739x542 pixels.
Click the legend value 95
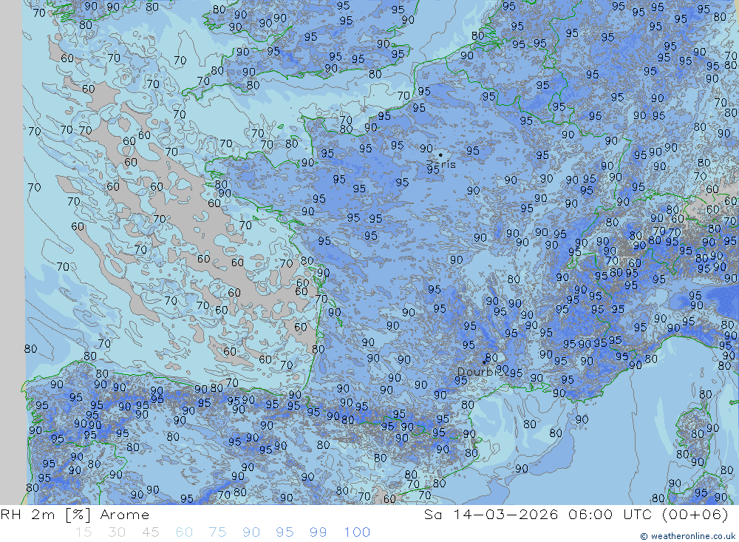tap(285, 532)
